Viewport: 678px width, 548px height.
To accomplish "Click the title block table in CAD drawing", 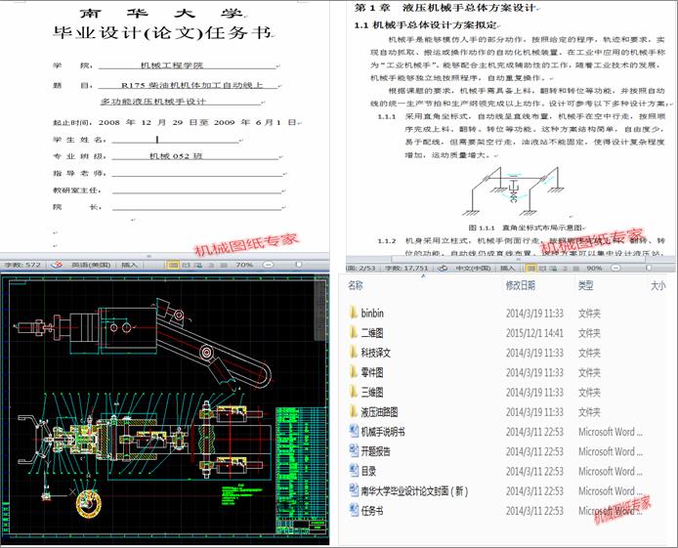I will coord(301,471).
